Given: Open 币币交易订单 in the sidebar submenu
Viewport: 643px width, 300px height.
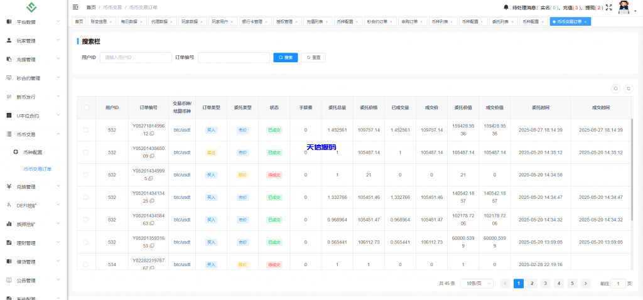Looking at the screenshot, I should [x=37, y=169].
